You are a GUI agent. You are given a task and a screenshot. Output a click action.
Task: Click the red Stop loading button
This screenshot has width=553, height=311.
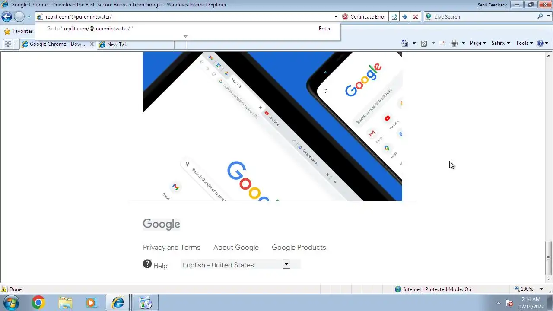(416, 17)
